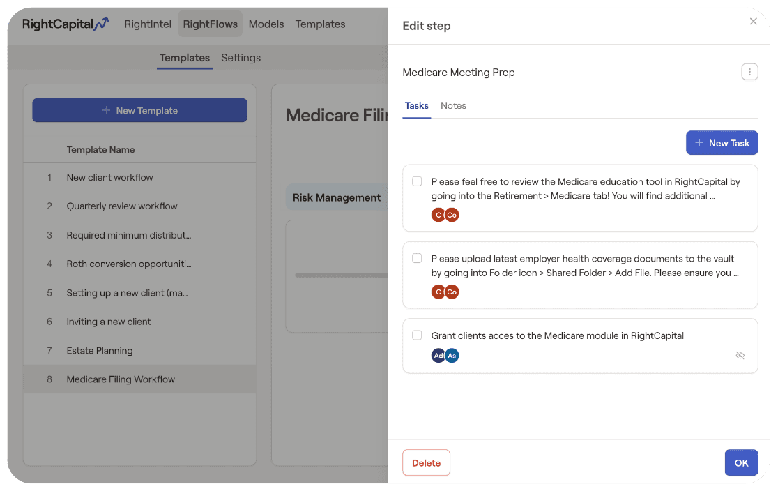
Task: Select the Setting up a new client template
Action: 139,293
